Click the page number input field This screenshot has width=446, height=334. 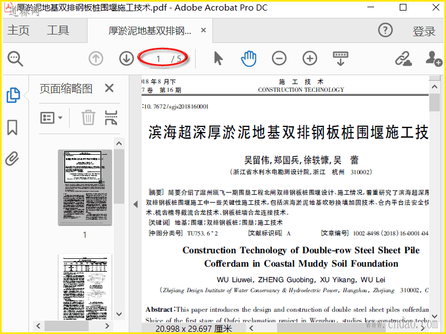point(158,59)
